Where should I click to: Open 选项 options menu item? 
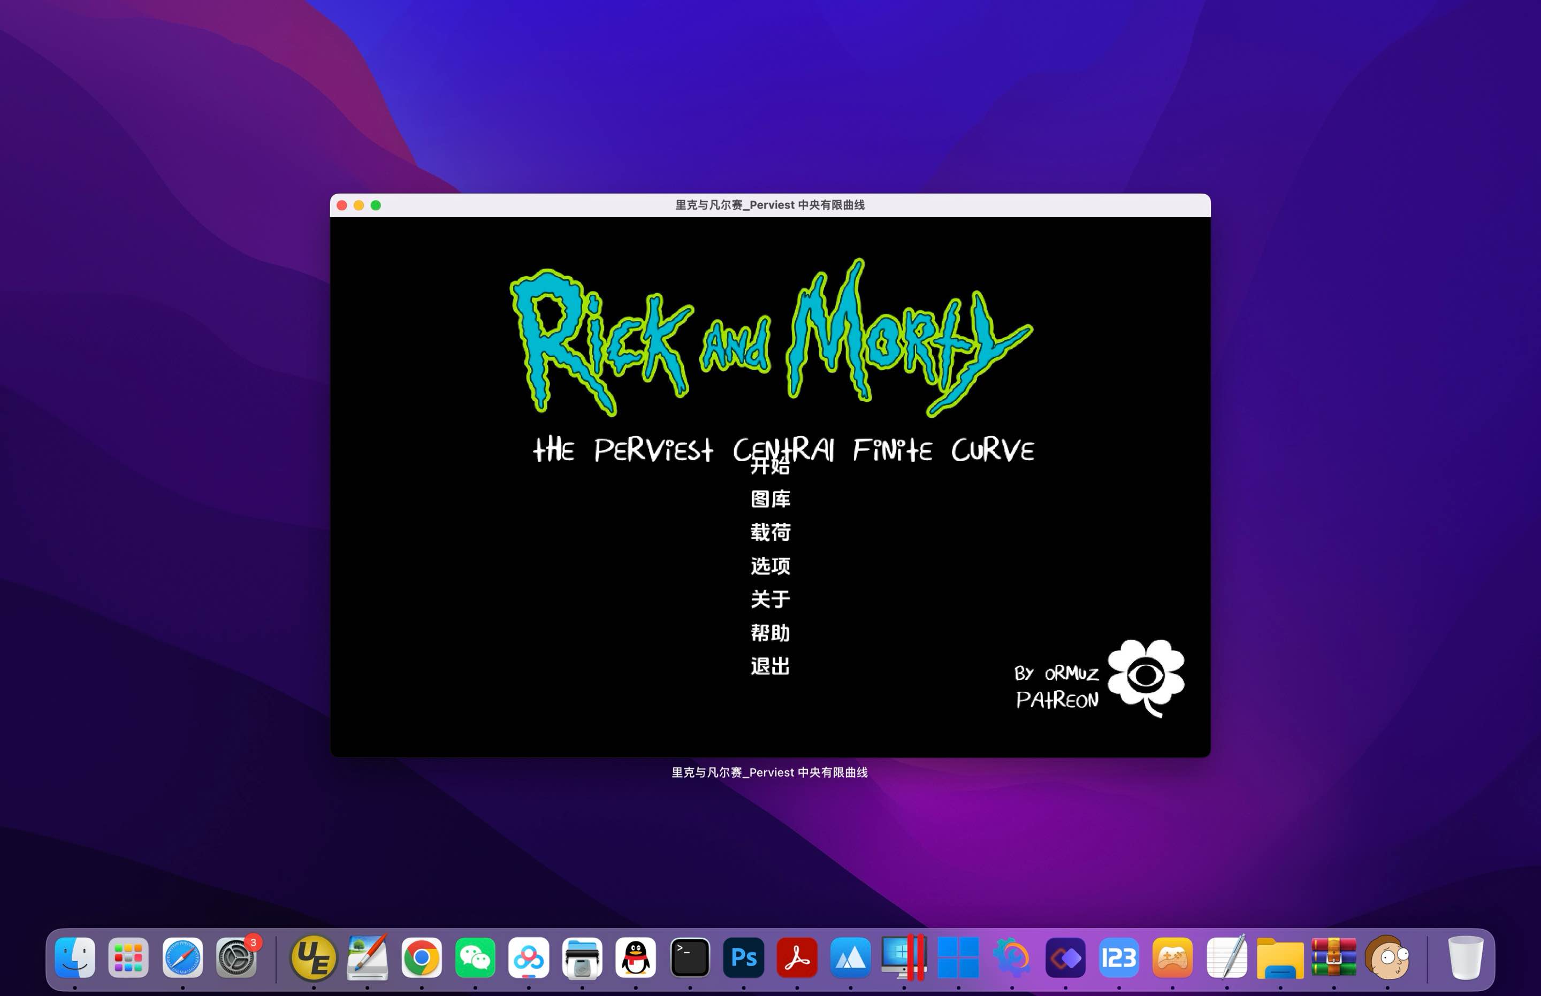click(770, 566)
